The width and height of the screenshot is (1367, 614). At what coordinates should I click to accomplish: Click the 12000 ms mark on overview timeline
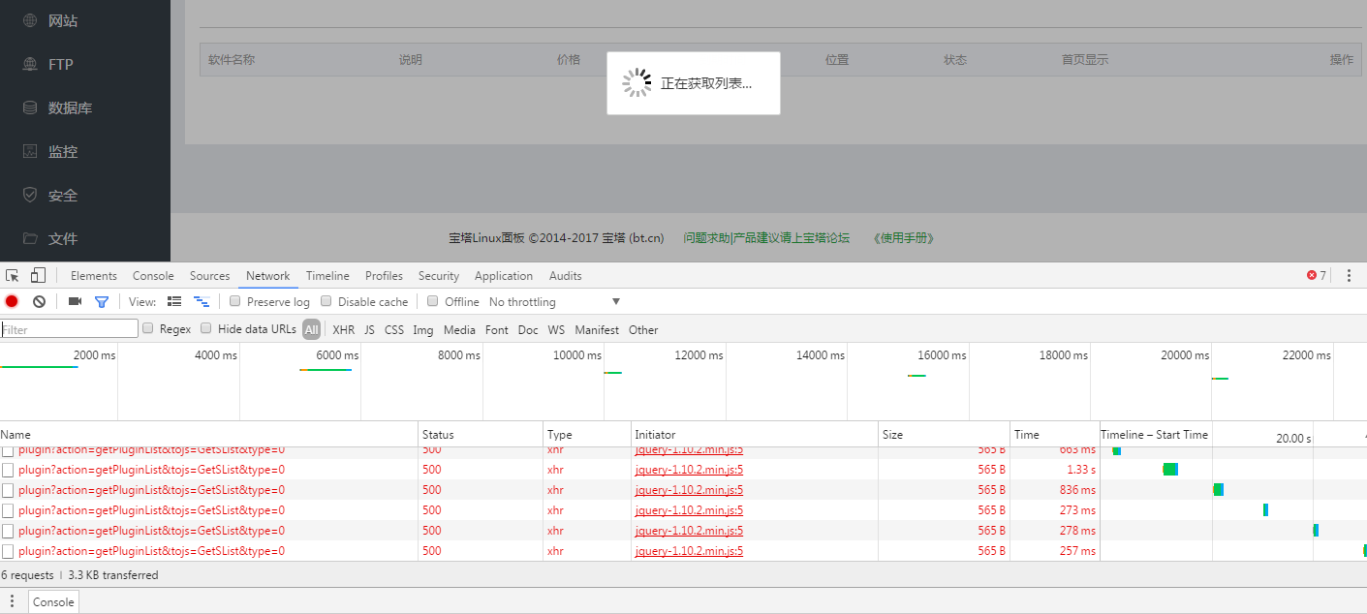(x=690, y=355)
